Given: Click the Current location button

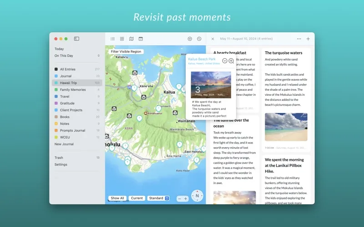Looking at the screenshot, I should click(x=136, y=198).
